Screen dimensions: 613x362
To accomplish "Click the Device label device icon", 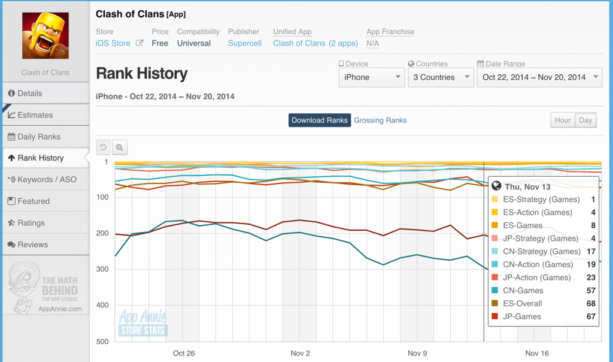I will pos(341,64).
